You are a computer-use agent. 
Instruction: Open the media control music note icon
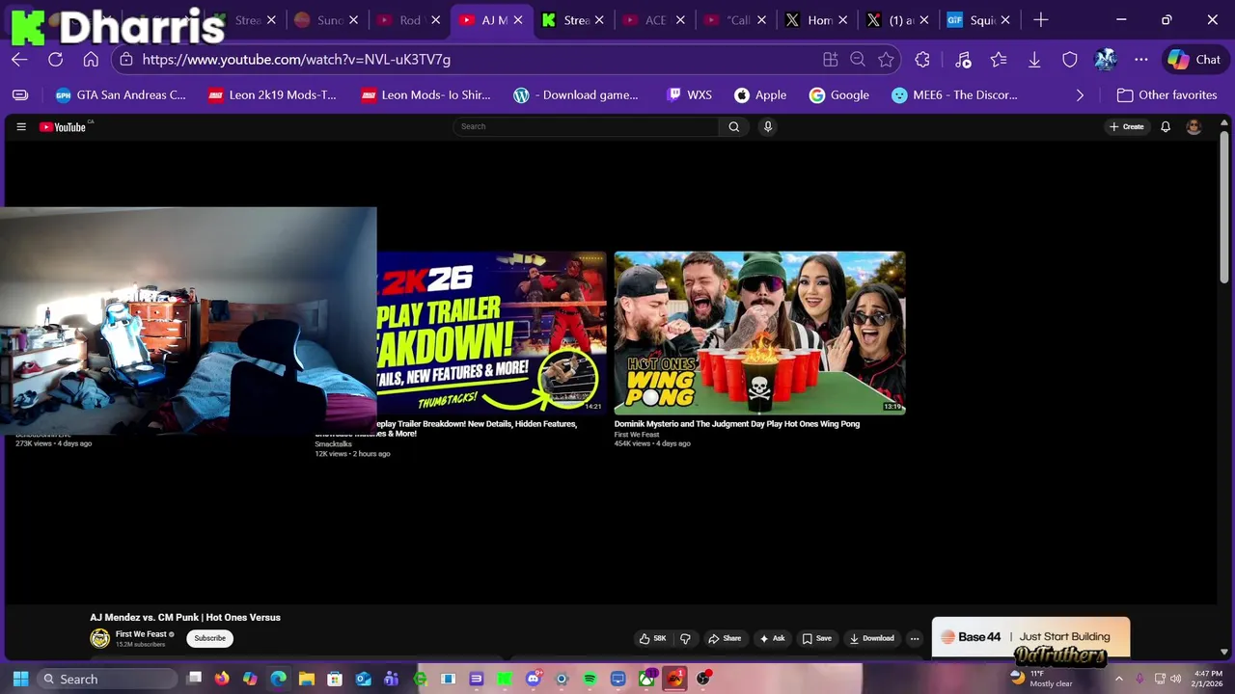[x=963, y=60]
